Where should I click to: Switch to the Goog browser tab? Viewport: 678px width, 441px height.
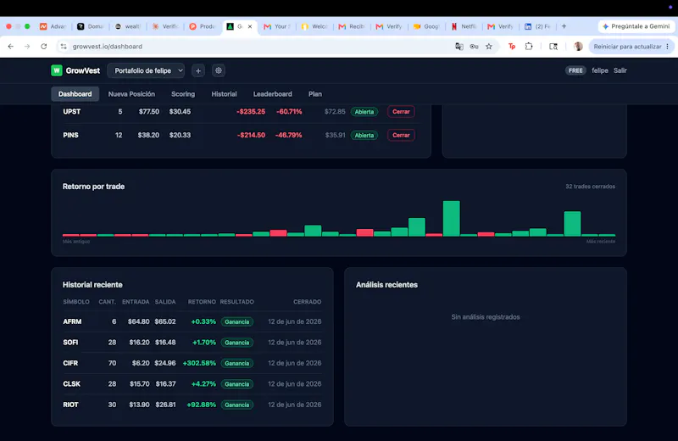(426, 26)
